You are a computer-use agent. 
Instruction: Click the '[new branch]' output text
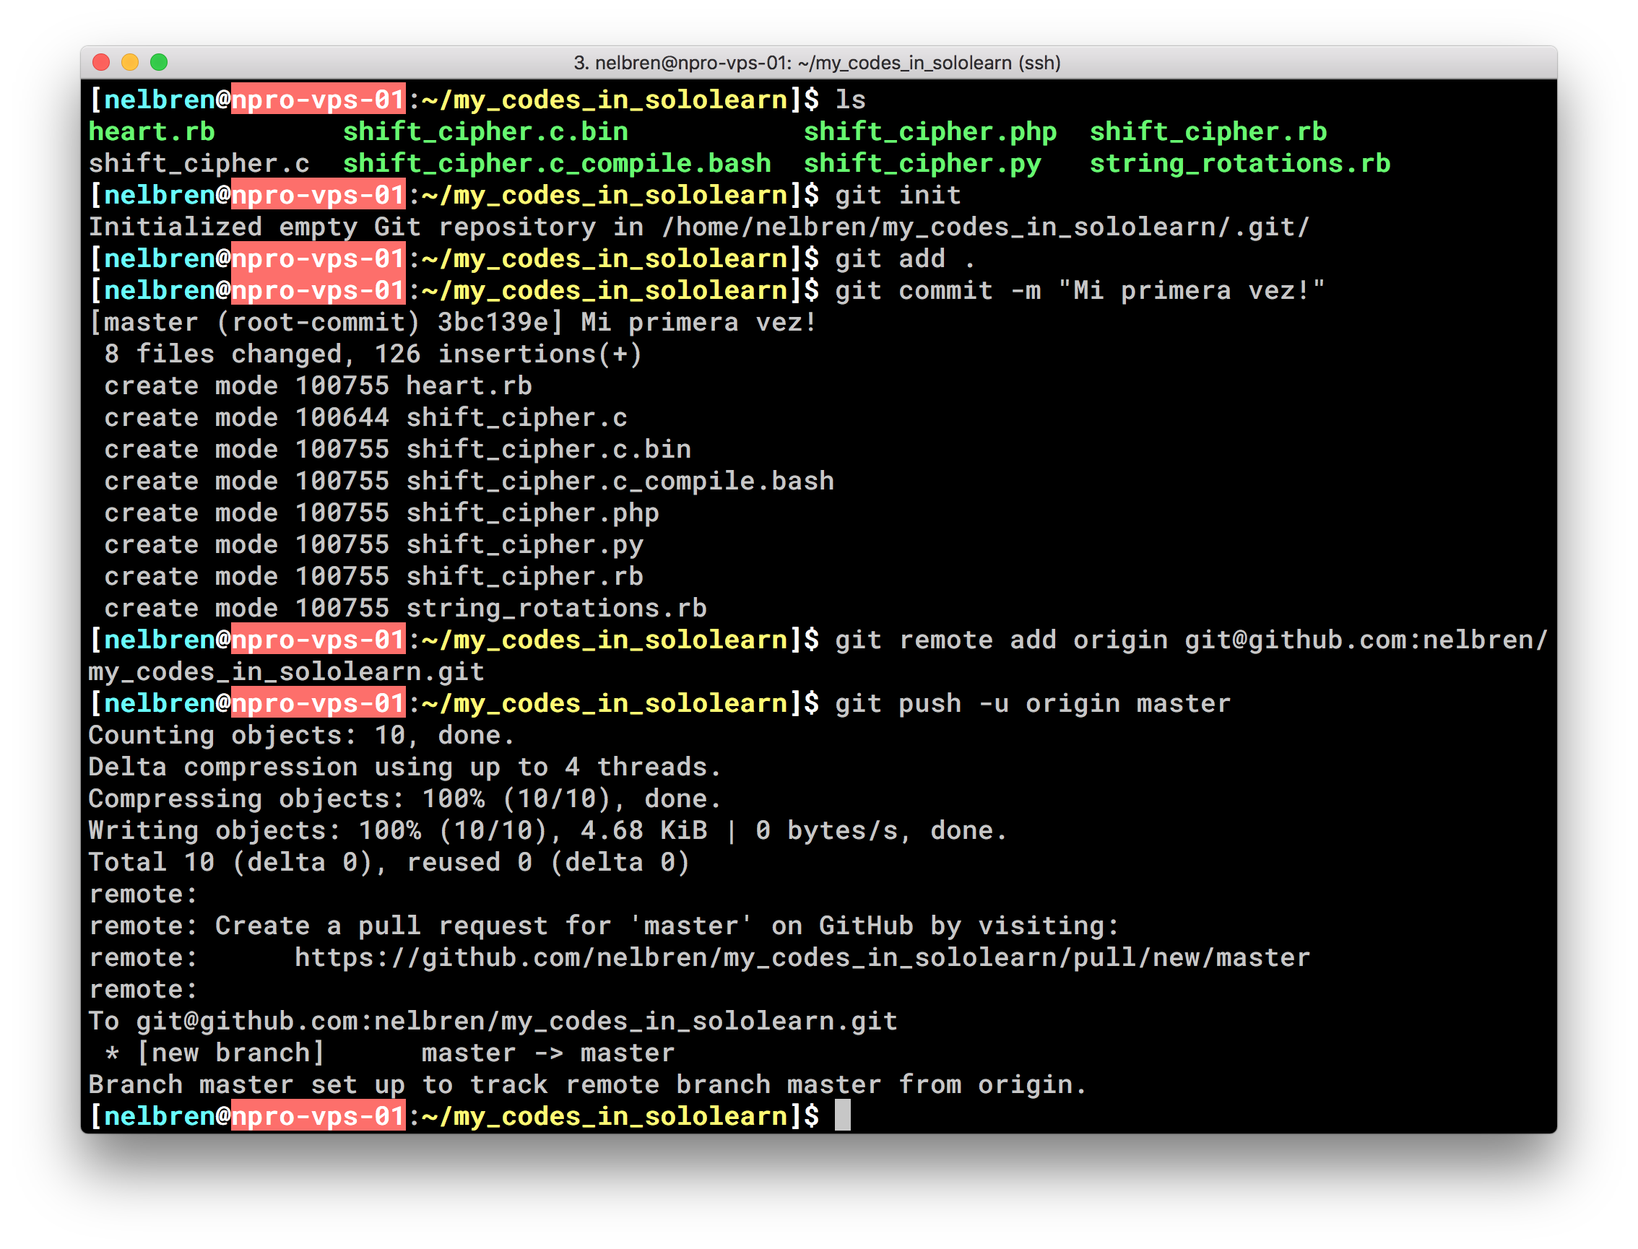(231, 1053)
